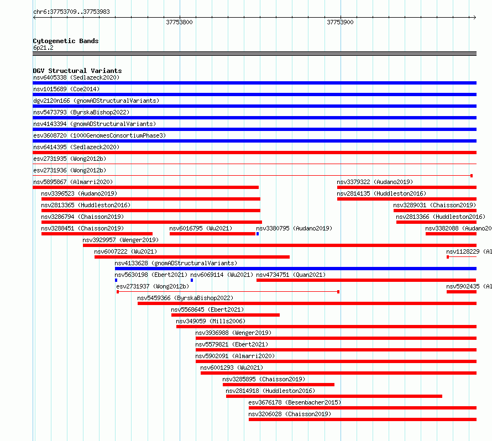Screen dimensions: 492x441
Task: Click esv2731937 (Wong2012b) label
Action: (153, 286)
